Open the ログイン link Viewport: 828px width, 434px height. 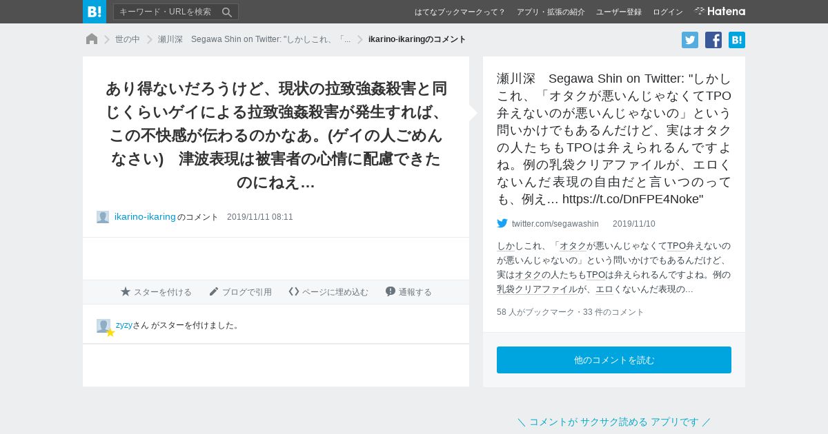point(668,12)
